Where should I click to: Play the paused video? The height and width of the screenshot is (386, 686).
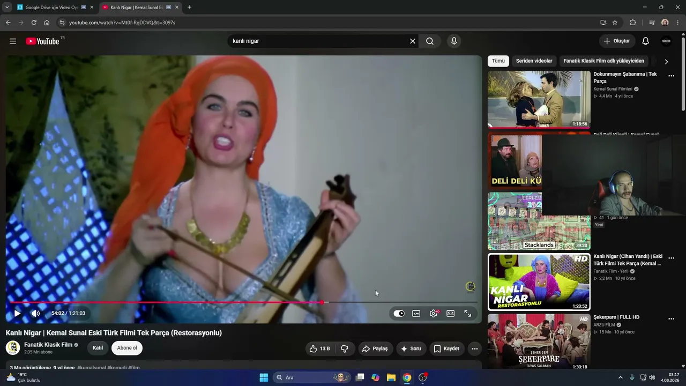click(17, 314)
